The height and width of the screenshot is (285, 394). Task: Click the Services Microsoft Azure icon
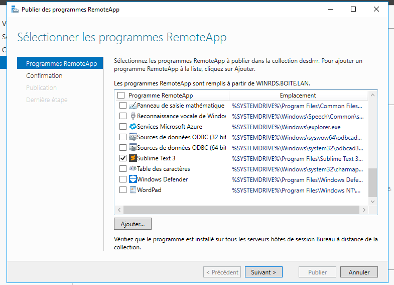[133, 127]
